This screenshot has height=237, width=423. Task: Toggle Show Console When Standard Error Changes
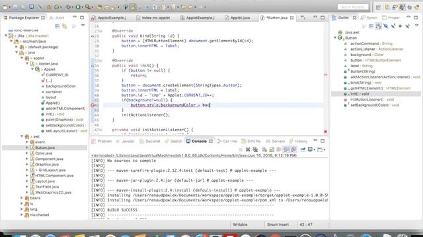point(293,149)
